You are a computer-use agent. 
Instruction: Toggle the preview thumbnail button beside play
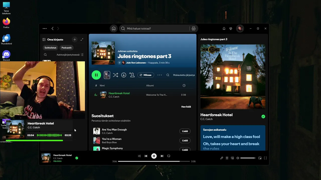click(x=107, y=75)
